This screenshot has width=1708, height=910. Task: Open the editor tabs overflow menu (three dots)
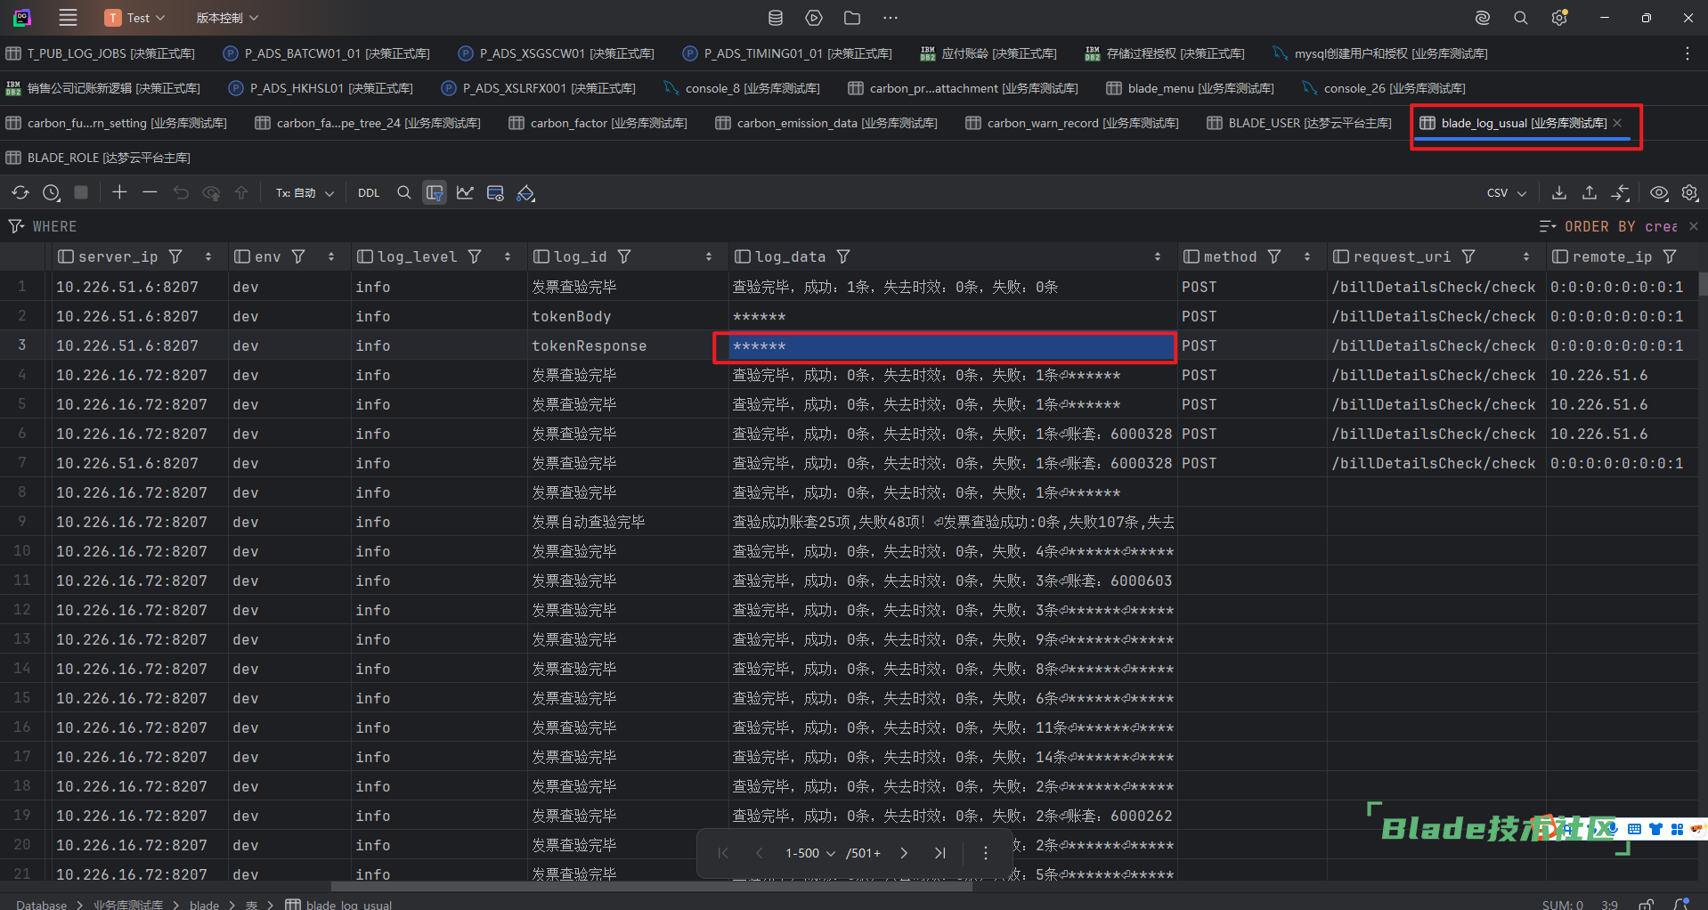coord(1688,53)
